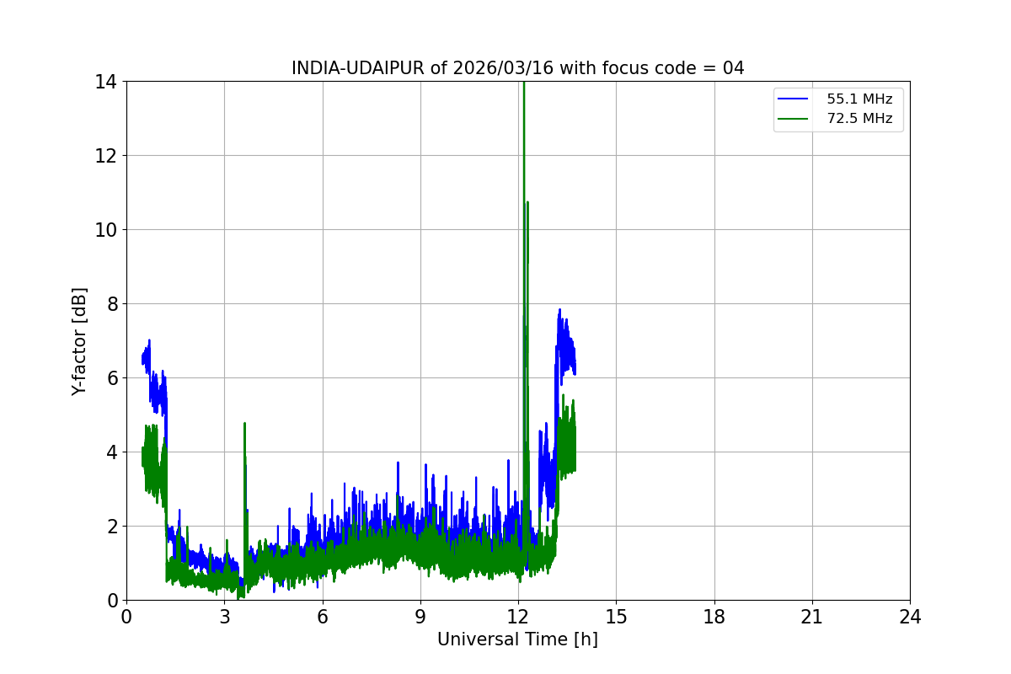The image size is (1011, 674).
Task: Click the green line sample in legend
Action: tap(794, 119)
